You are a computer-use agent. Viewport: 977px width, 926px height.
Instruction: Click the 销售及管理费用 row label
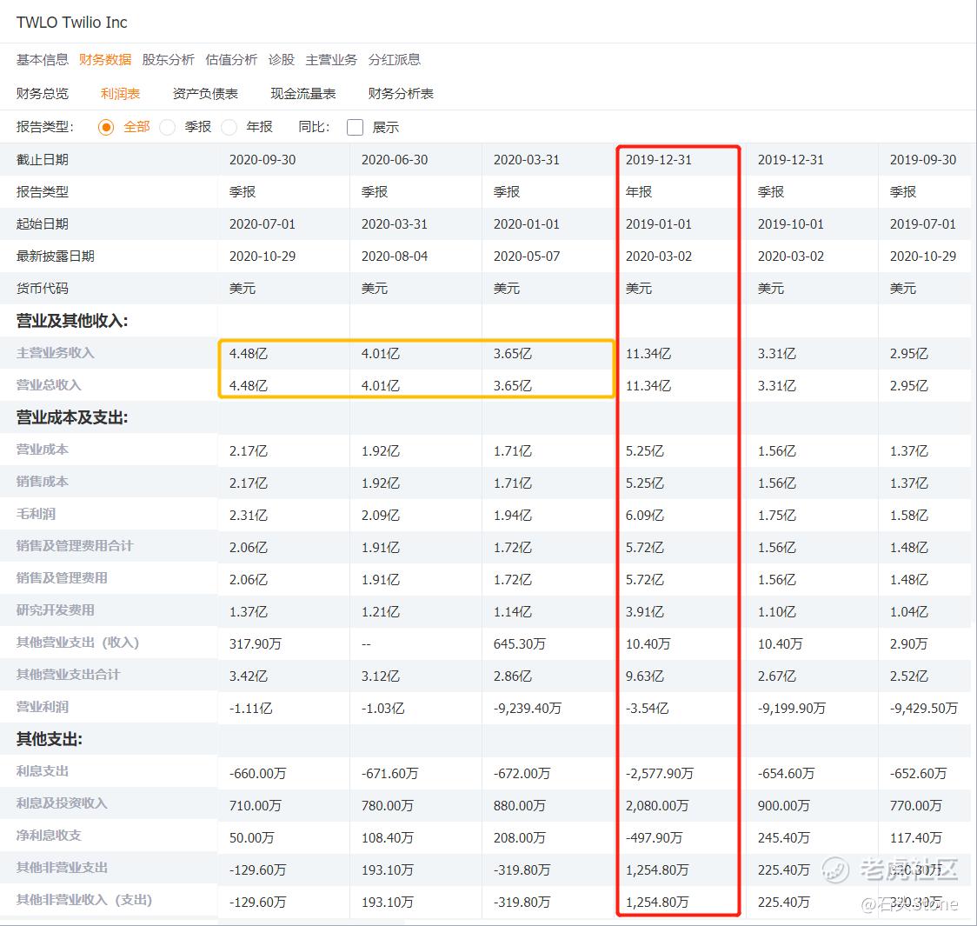click(x=62, y=578)
